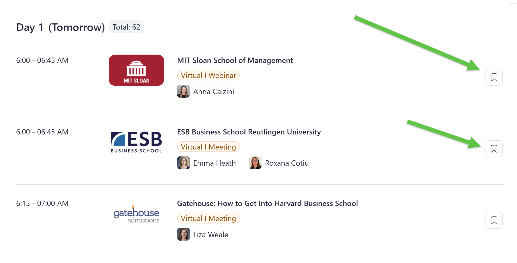Click the ESB Business School logo
Screen dimensions: 517x263
point(136,142)
